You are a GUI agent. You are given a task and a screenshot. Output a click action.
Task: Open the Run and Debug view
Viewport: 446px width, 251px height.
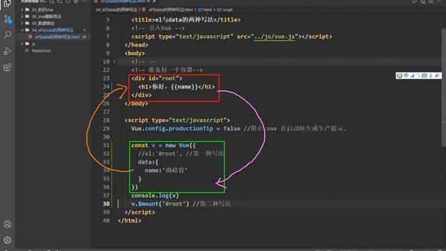[8, 51]
